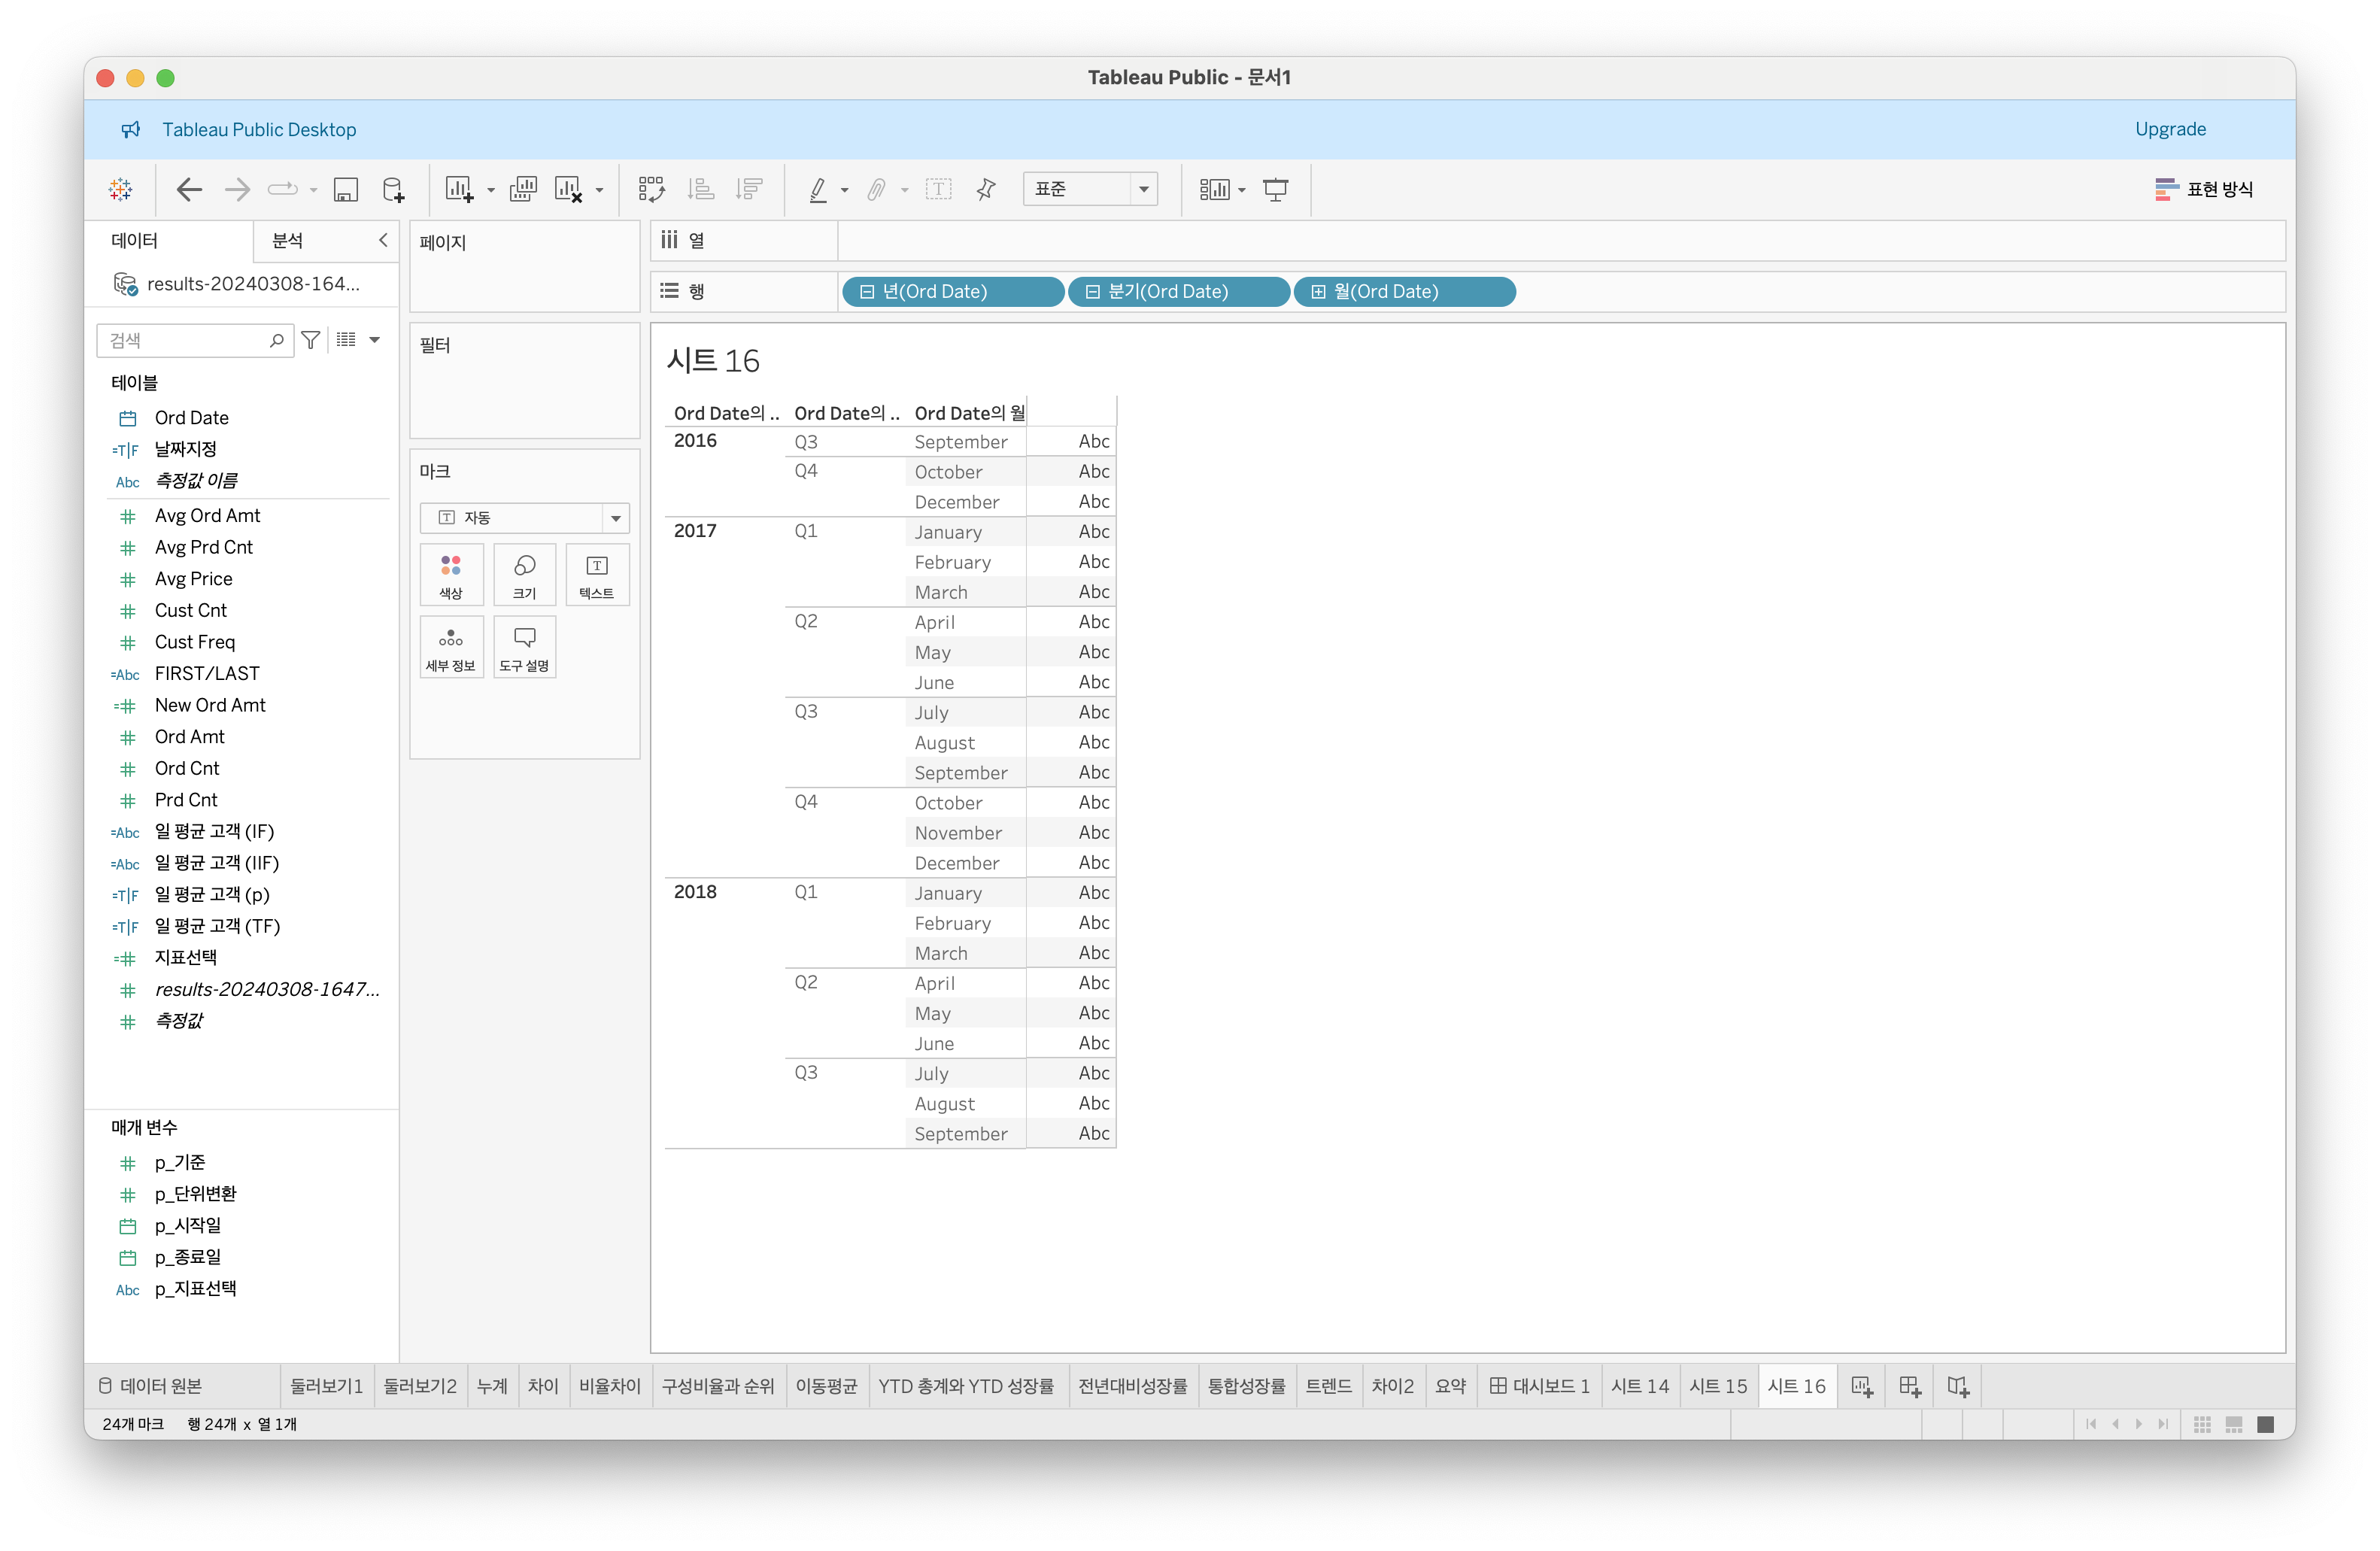The image size is (2380, 1551).
Task: Expand the 월(Ord Date) pill
Action: pos(1318,292)
